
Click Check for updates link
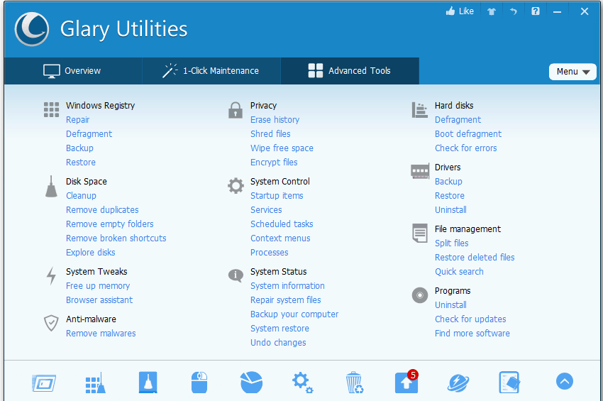click(x=470, y=319)
